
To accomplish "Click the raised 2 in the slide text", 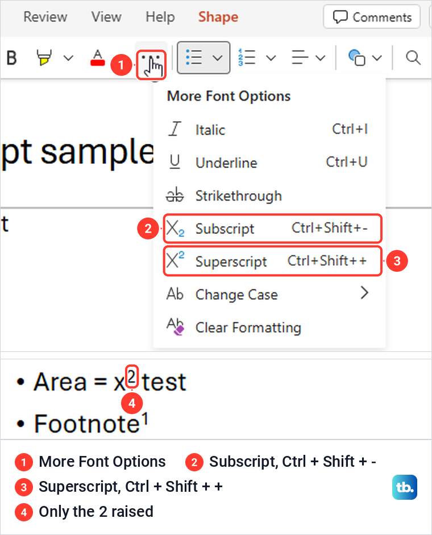I will coord(132,376).
